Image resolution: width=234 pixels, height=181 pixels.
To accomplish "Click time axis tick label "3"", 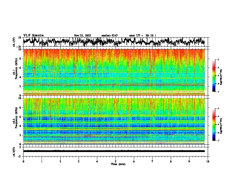I will point(79,161).
